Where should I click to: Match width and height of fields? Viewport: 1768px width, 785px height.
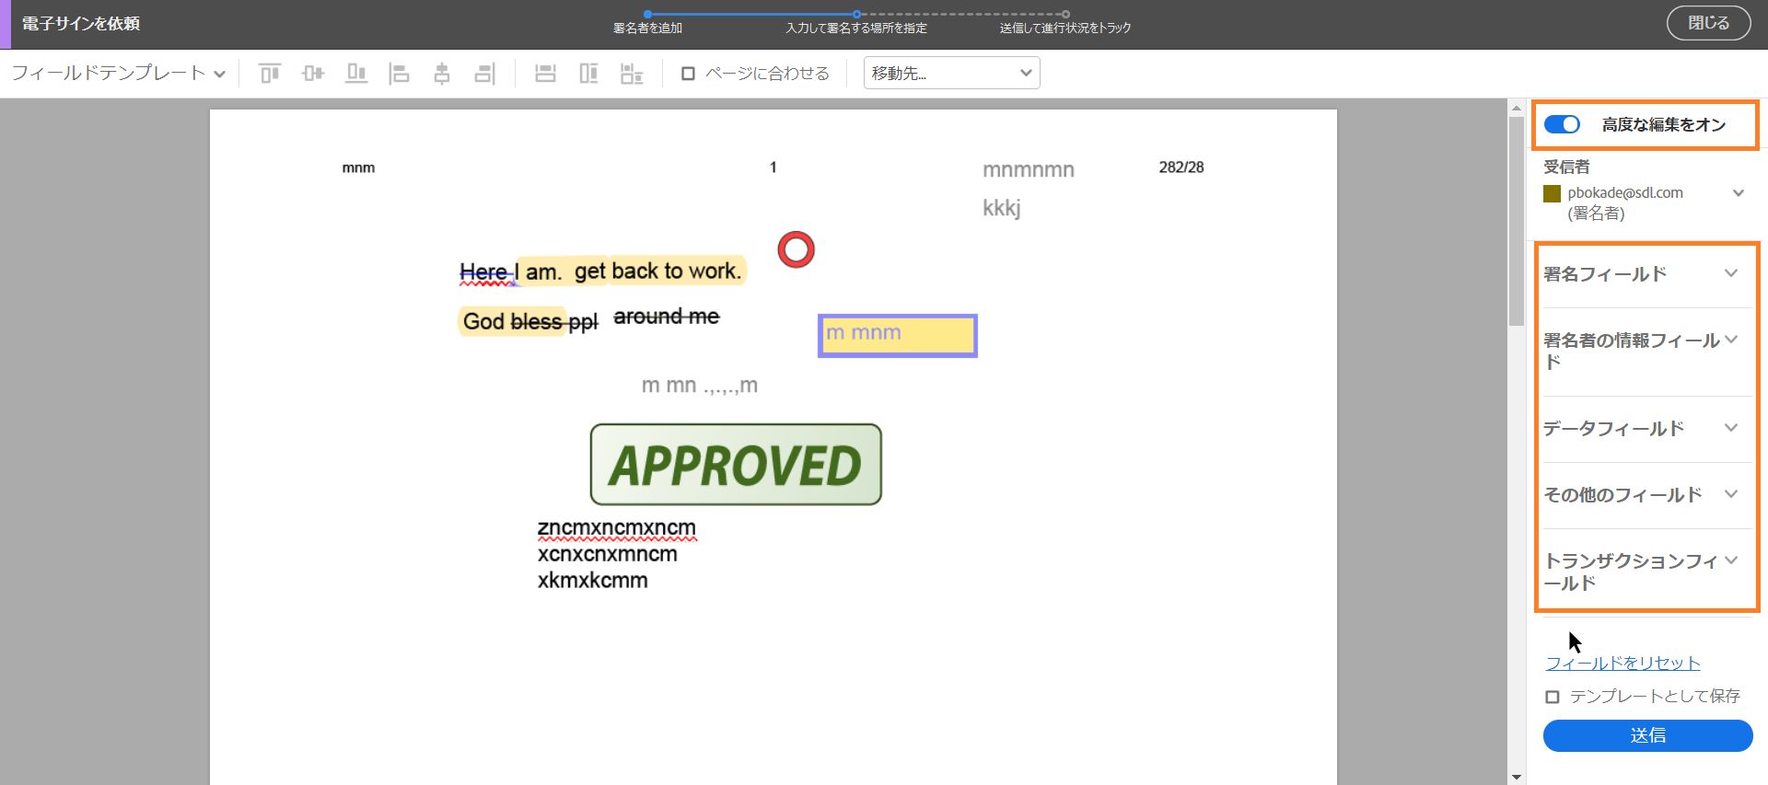click(632, 74)
